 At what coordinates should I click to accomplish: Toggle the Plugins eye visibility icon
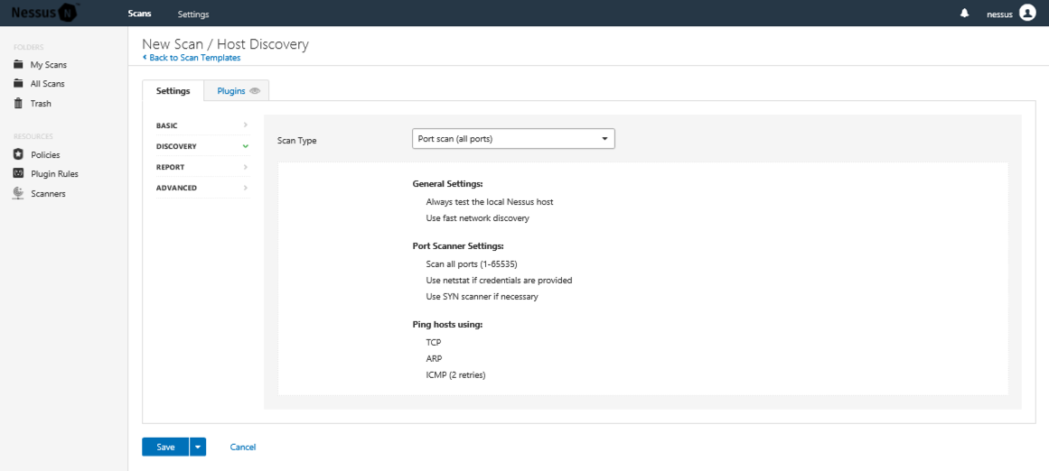point(255,91)
